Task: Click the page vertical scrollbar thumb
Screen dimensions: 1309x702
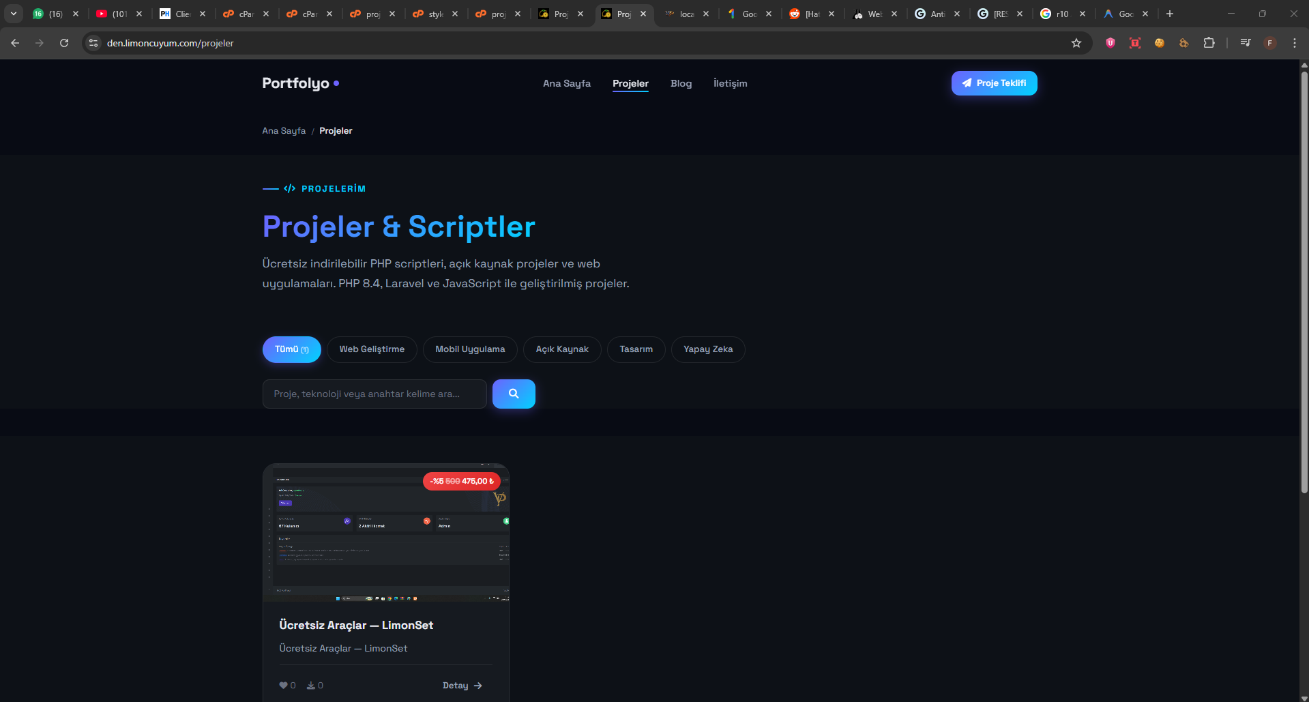Action: tap(1304, 280)
